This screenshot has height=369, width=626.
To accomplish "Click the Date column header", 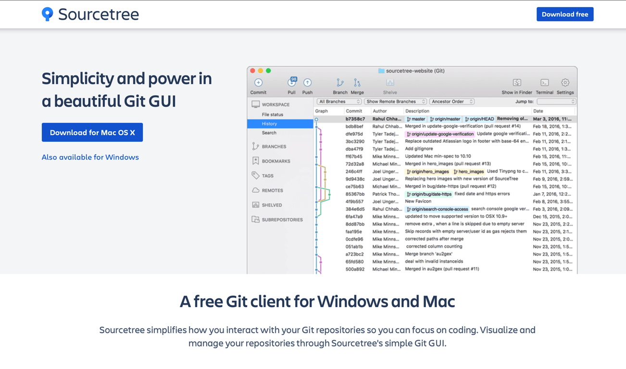I will click(538, 111).
